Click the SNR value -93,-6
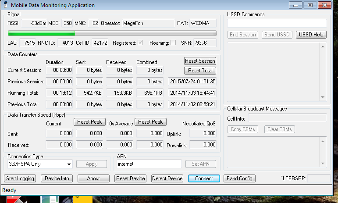This screenshot has height=203, width=338. (205, 43)
